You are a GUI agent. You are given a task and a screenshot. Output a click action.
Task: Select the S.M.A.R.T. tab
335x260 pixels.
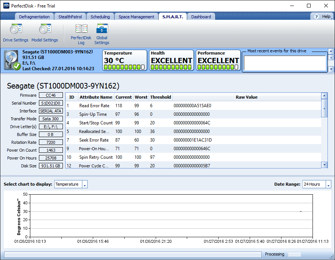pos(173,17)
